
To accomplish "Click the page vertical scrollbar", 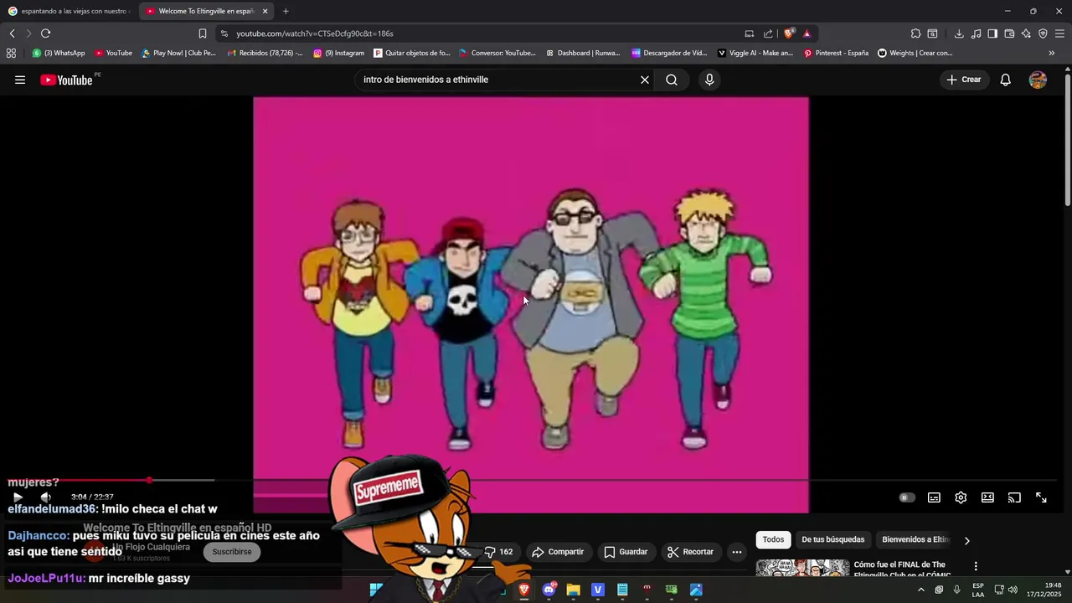I will tap(1068, 138).
